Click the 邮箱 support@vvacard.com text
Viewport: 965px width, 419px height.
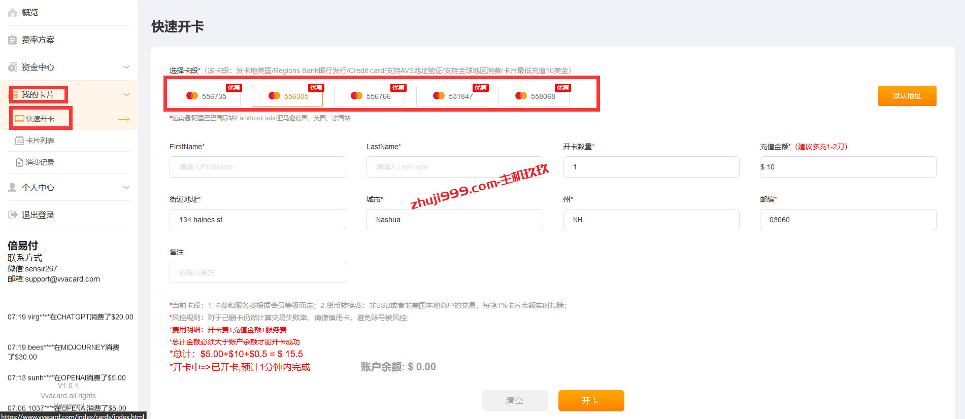[54, 279]
